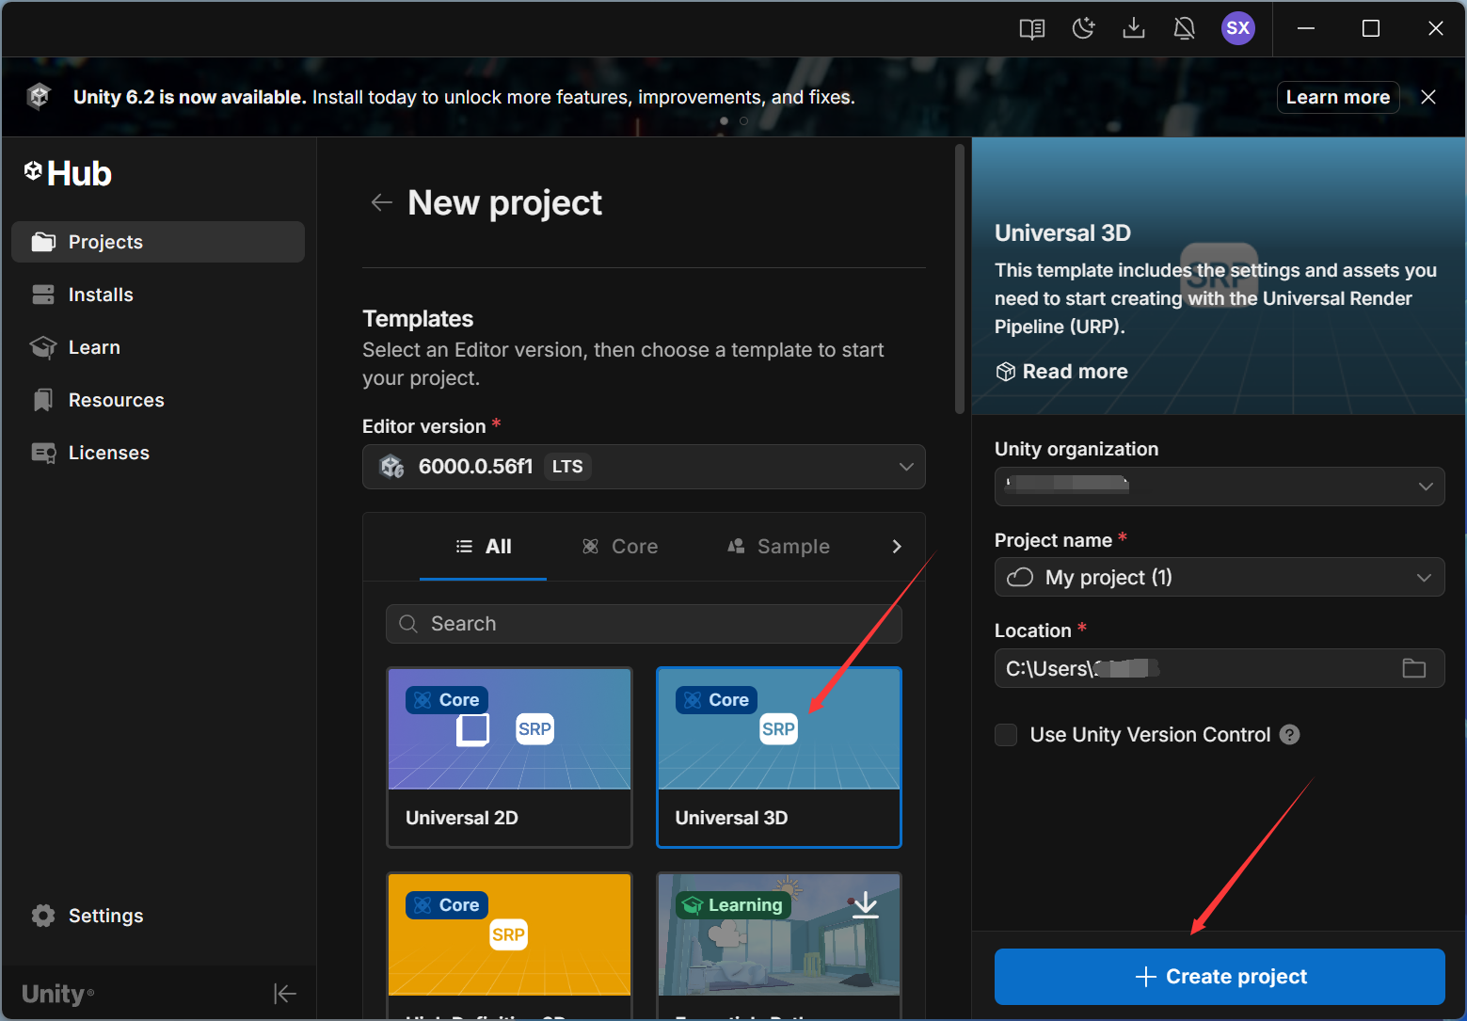Open Licenses in sidebar
This screenshot has height=1021, width=1467.
click(x=158, y=453)
